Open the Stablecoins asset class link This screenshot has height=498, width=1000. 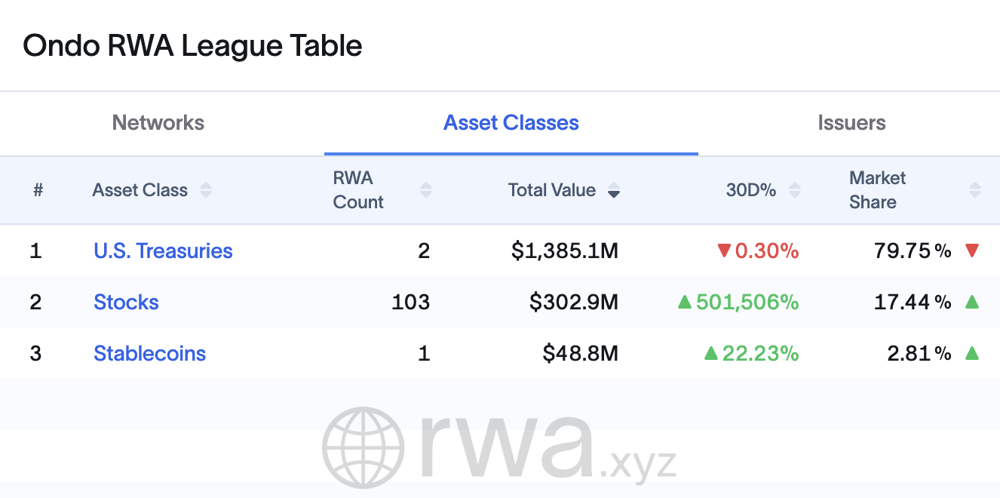(149, 353)
